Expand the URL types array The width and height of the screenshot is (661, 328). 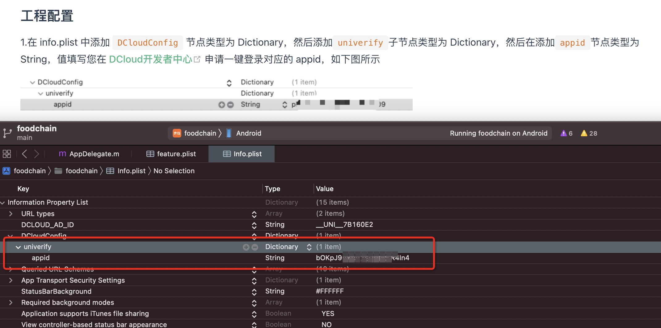(11, 214)
